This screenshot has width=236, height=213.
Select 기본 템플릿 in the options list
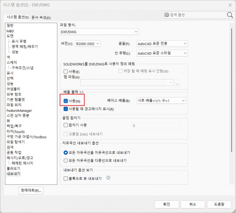(x=16, y=99)
